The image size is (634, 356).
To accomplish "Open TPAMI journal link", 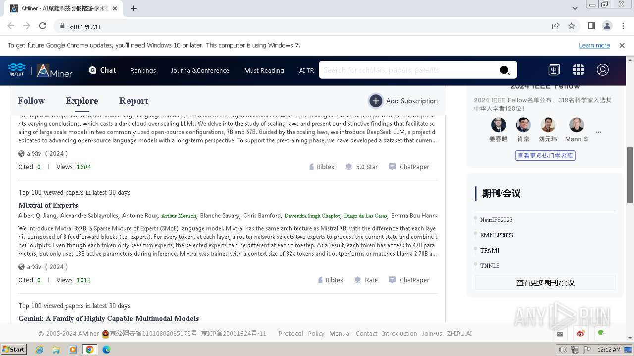I will coord(490,251).
